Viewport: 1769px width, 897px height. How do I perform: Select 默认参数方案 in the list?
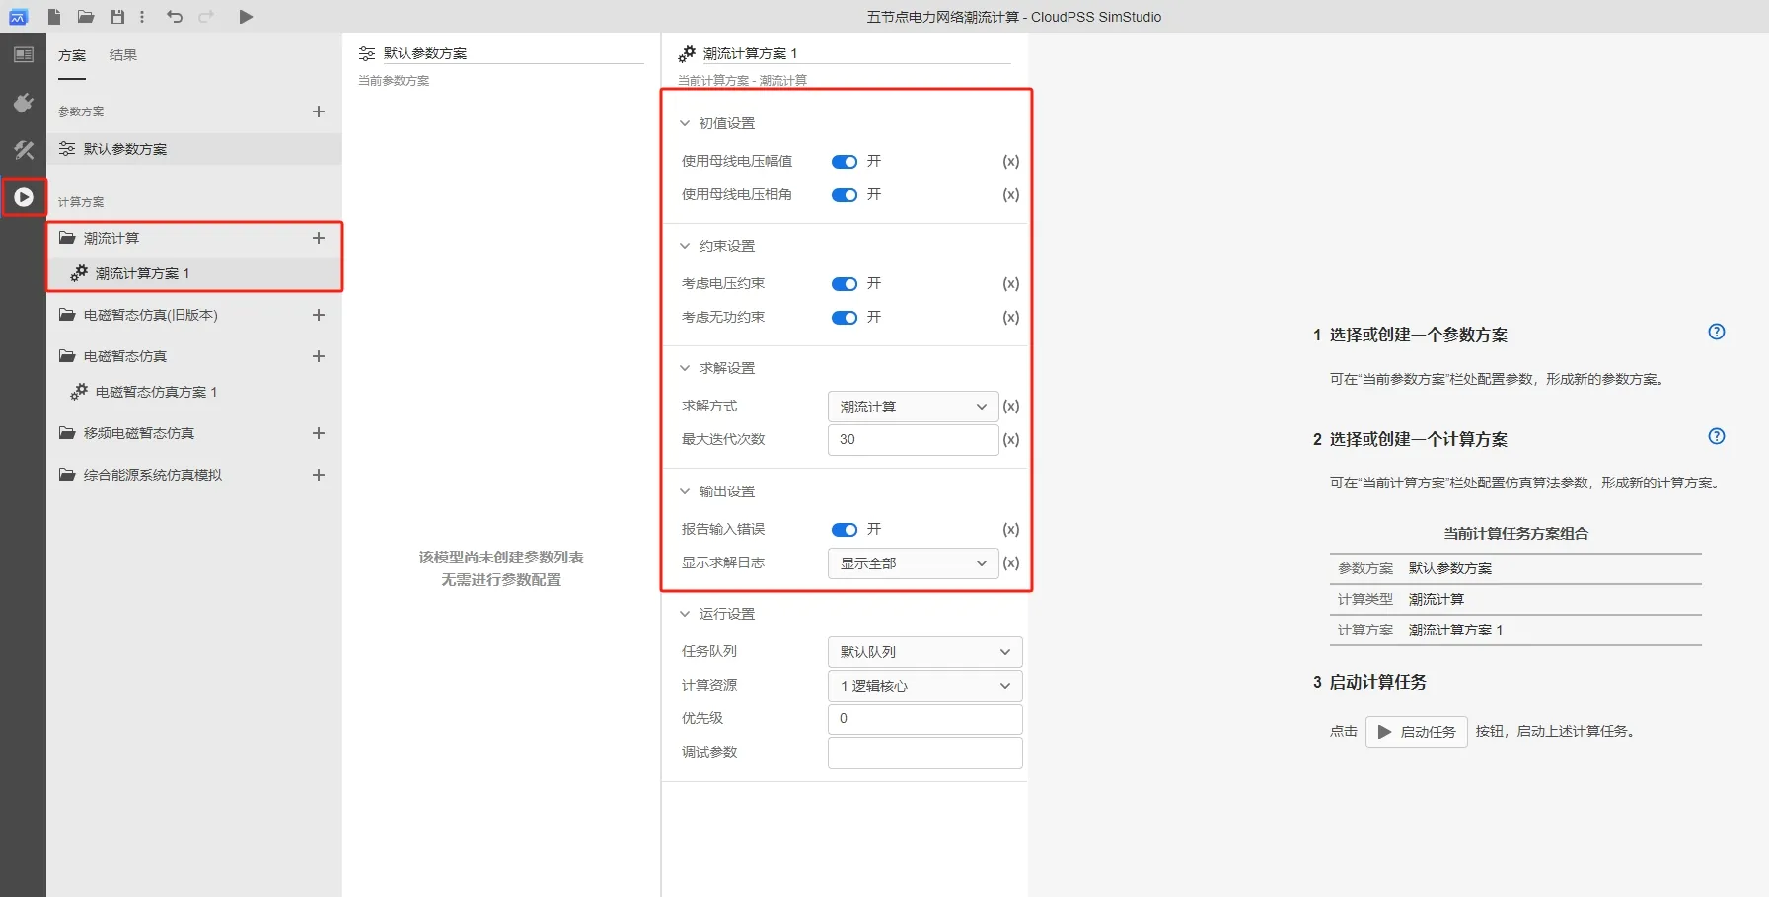coord(194,149)
